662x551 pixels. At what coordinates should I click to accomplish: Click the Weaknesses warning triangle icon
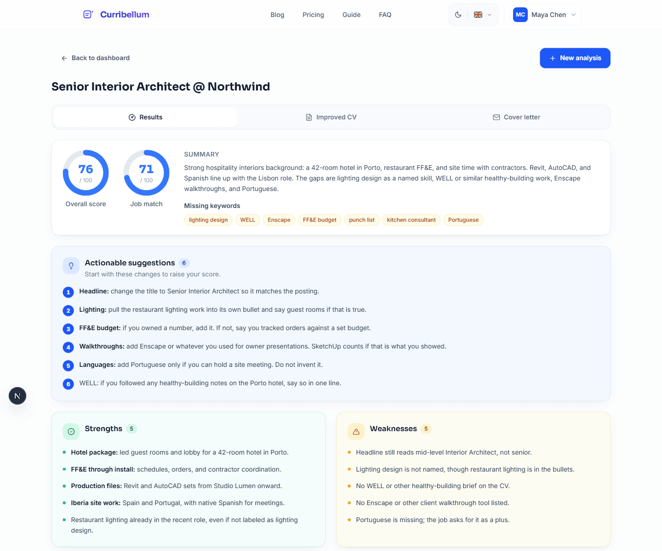(x=356, y=432)
